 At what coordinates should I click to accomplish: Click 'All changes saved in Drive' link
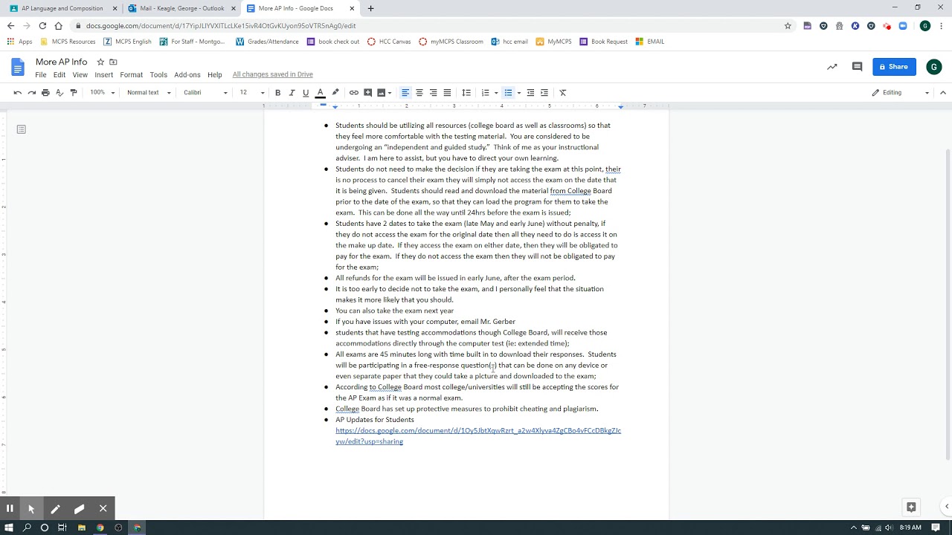272,74
